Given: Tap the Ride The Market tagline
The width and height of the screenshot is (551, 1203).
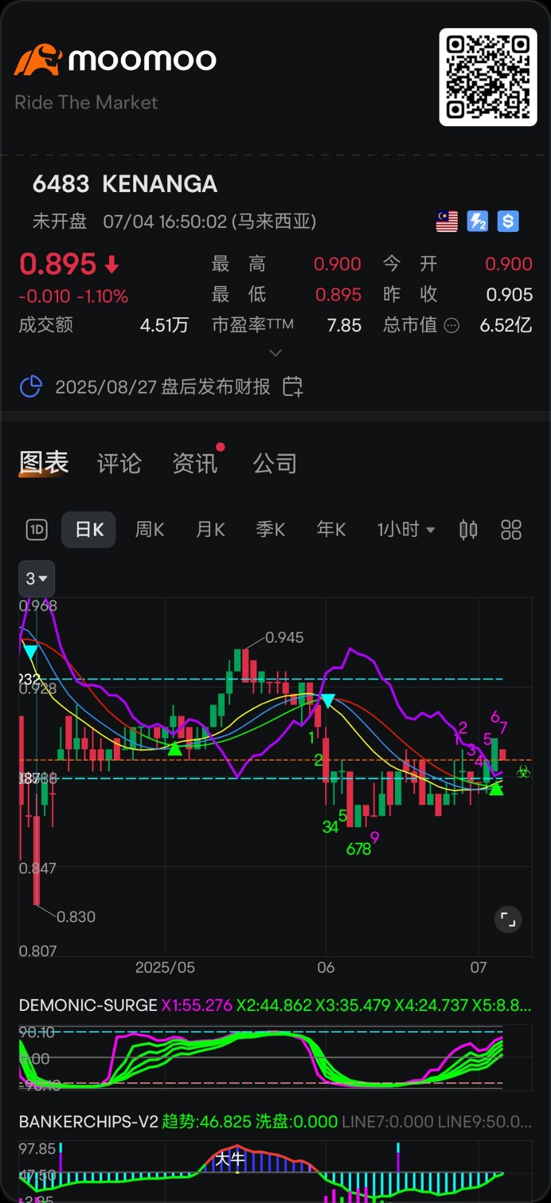Looking at the screenshot, I should [x=86, y=102].
